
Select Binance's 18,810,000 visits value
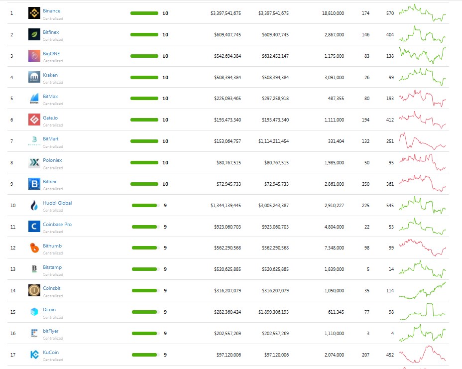[x=333, y=13]
